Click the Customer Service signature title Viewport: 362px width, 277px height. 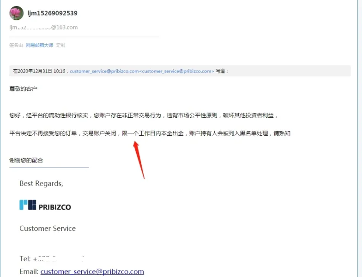tap(48, 229)
